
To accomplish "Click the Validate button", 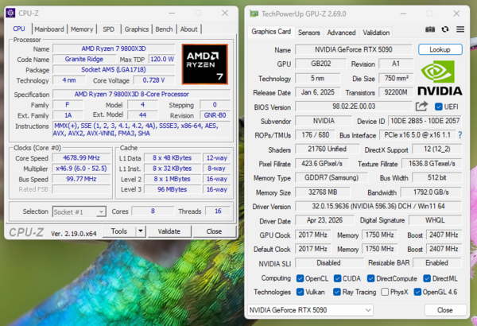I will 169,231.
